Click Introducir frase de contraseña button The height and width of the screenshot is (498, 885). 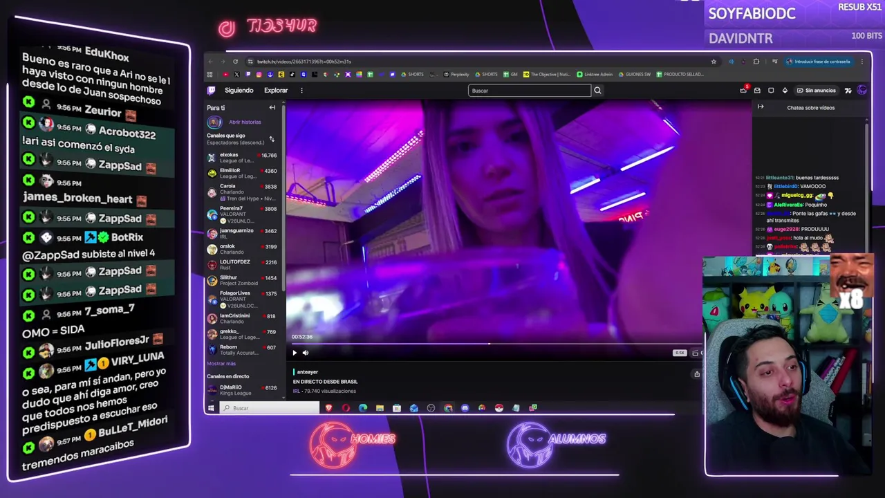click(819, 62)
